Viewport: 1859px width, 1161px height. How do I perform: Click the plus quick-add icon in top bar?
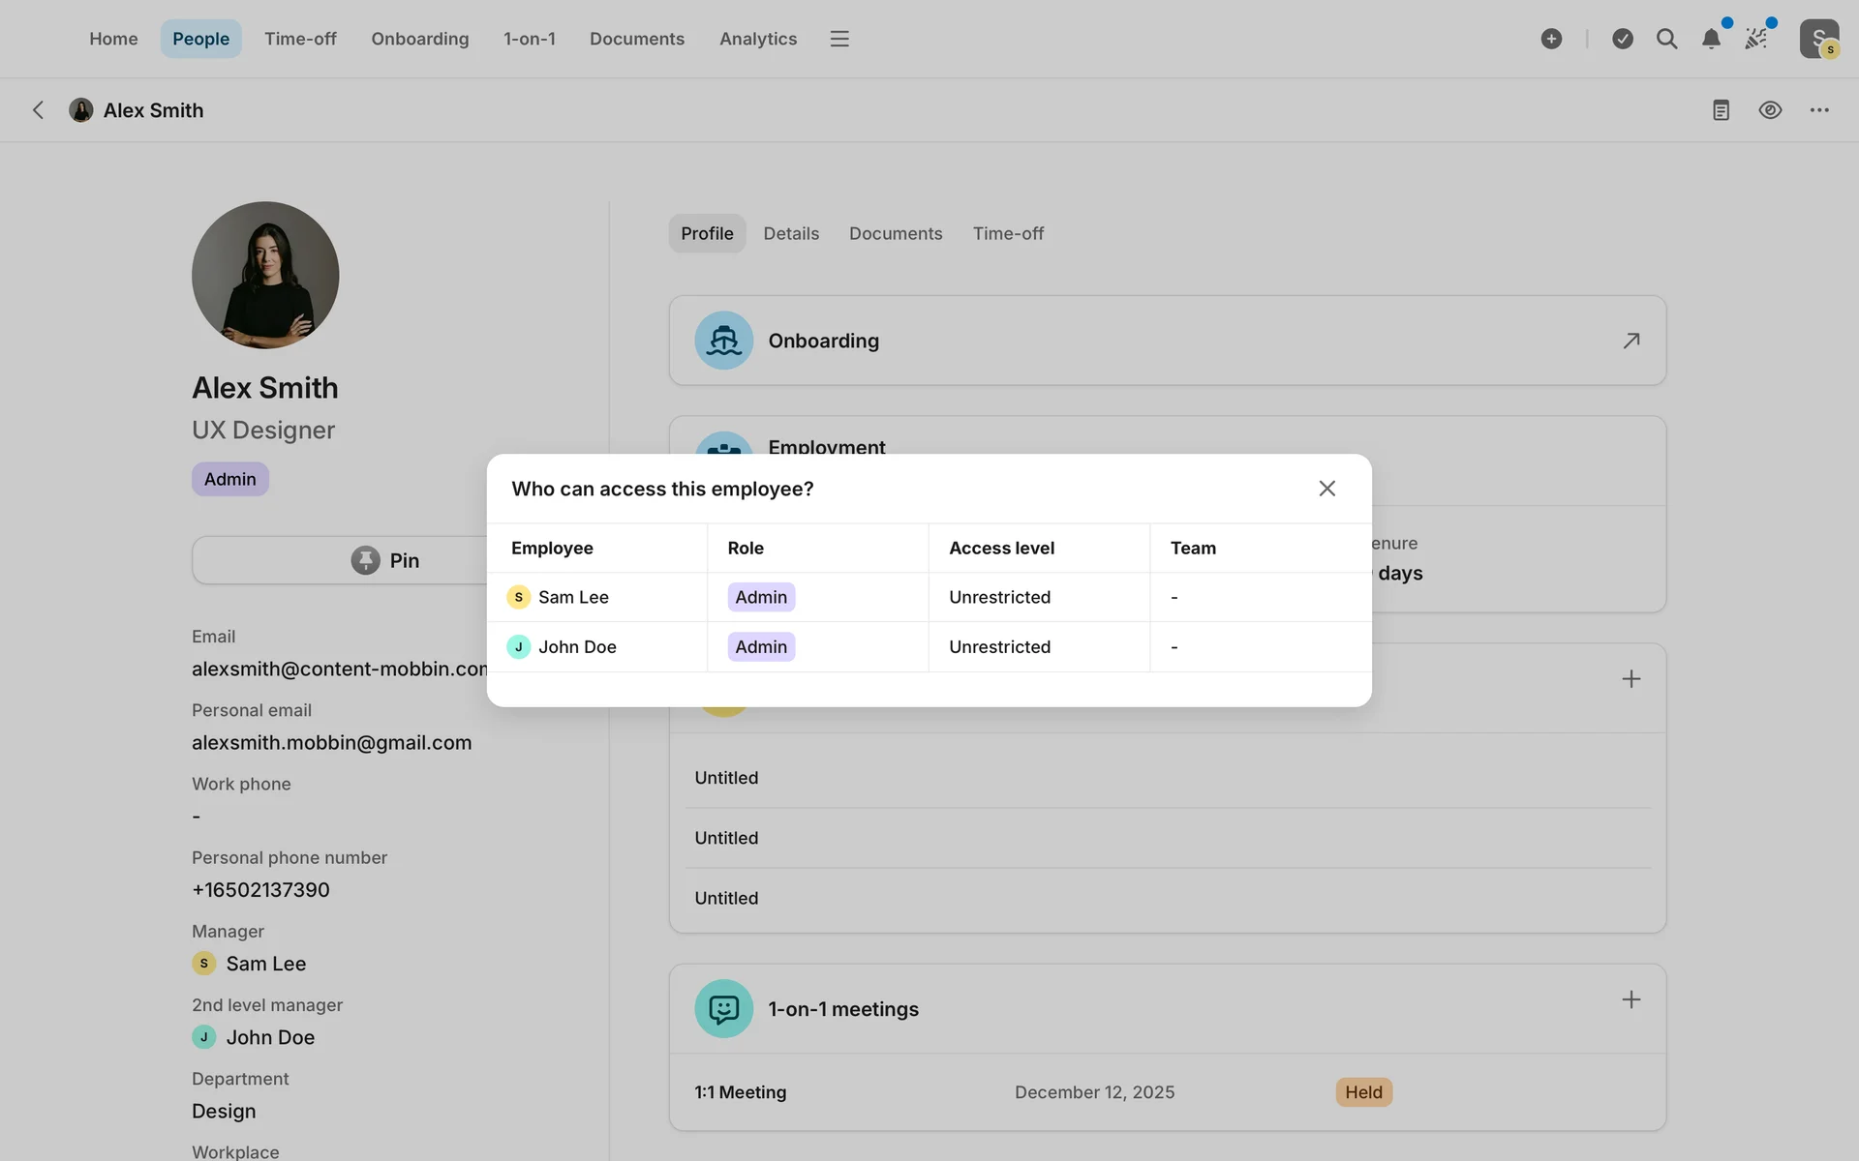pyautogui.click(x=1551, y=39)
